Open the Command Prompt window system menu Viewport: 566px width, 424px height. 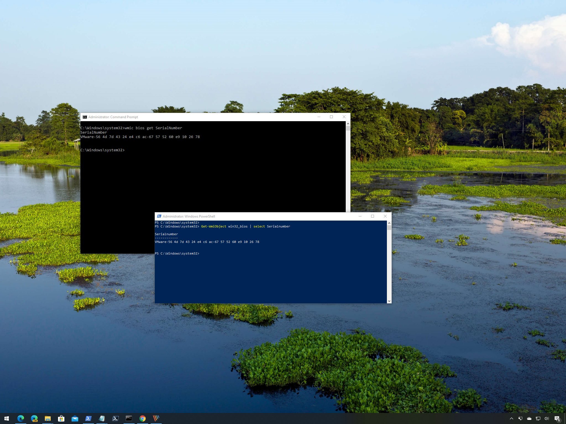pyautogui.click(x=85, y=117)
